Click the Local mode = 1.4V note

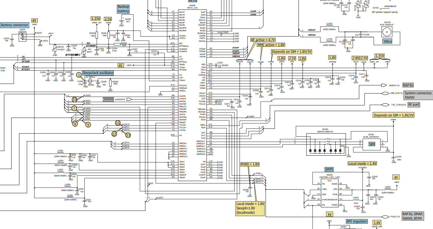(x=362, y=164)
